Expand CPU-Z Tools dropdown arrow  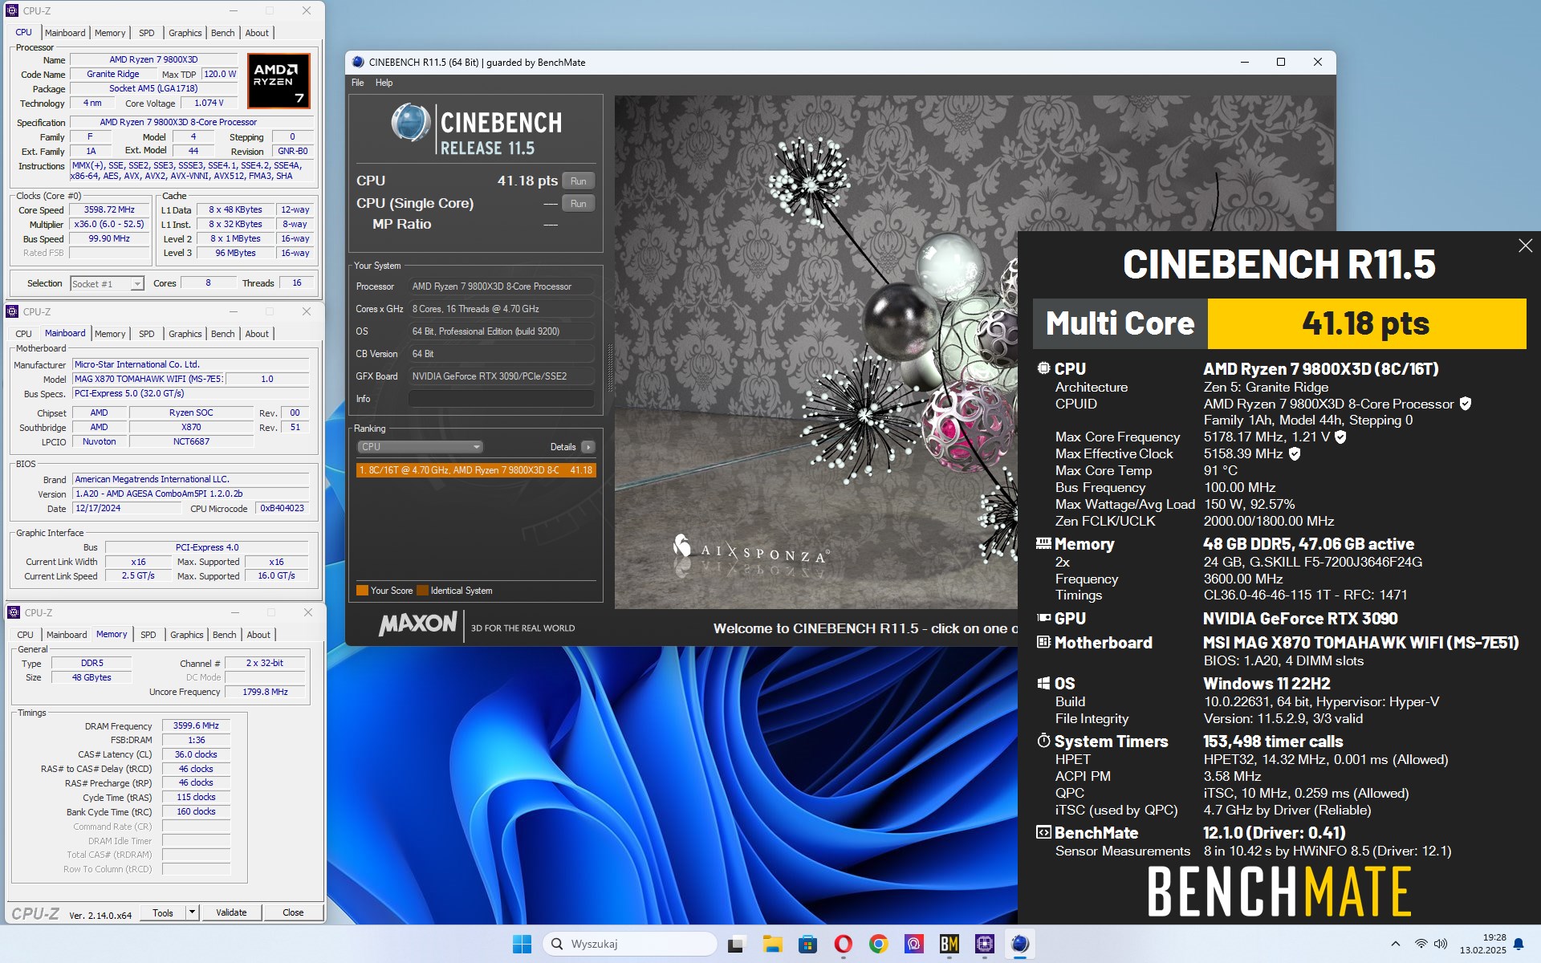(192, 912)
